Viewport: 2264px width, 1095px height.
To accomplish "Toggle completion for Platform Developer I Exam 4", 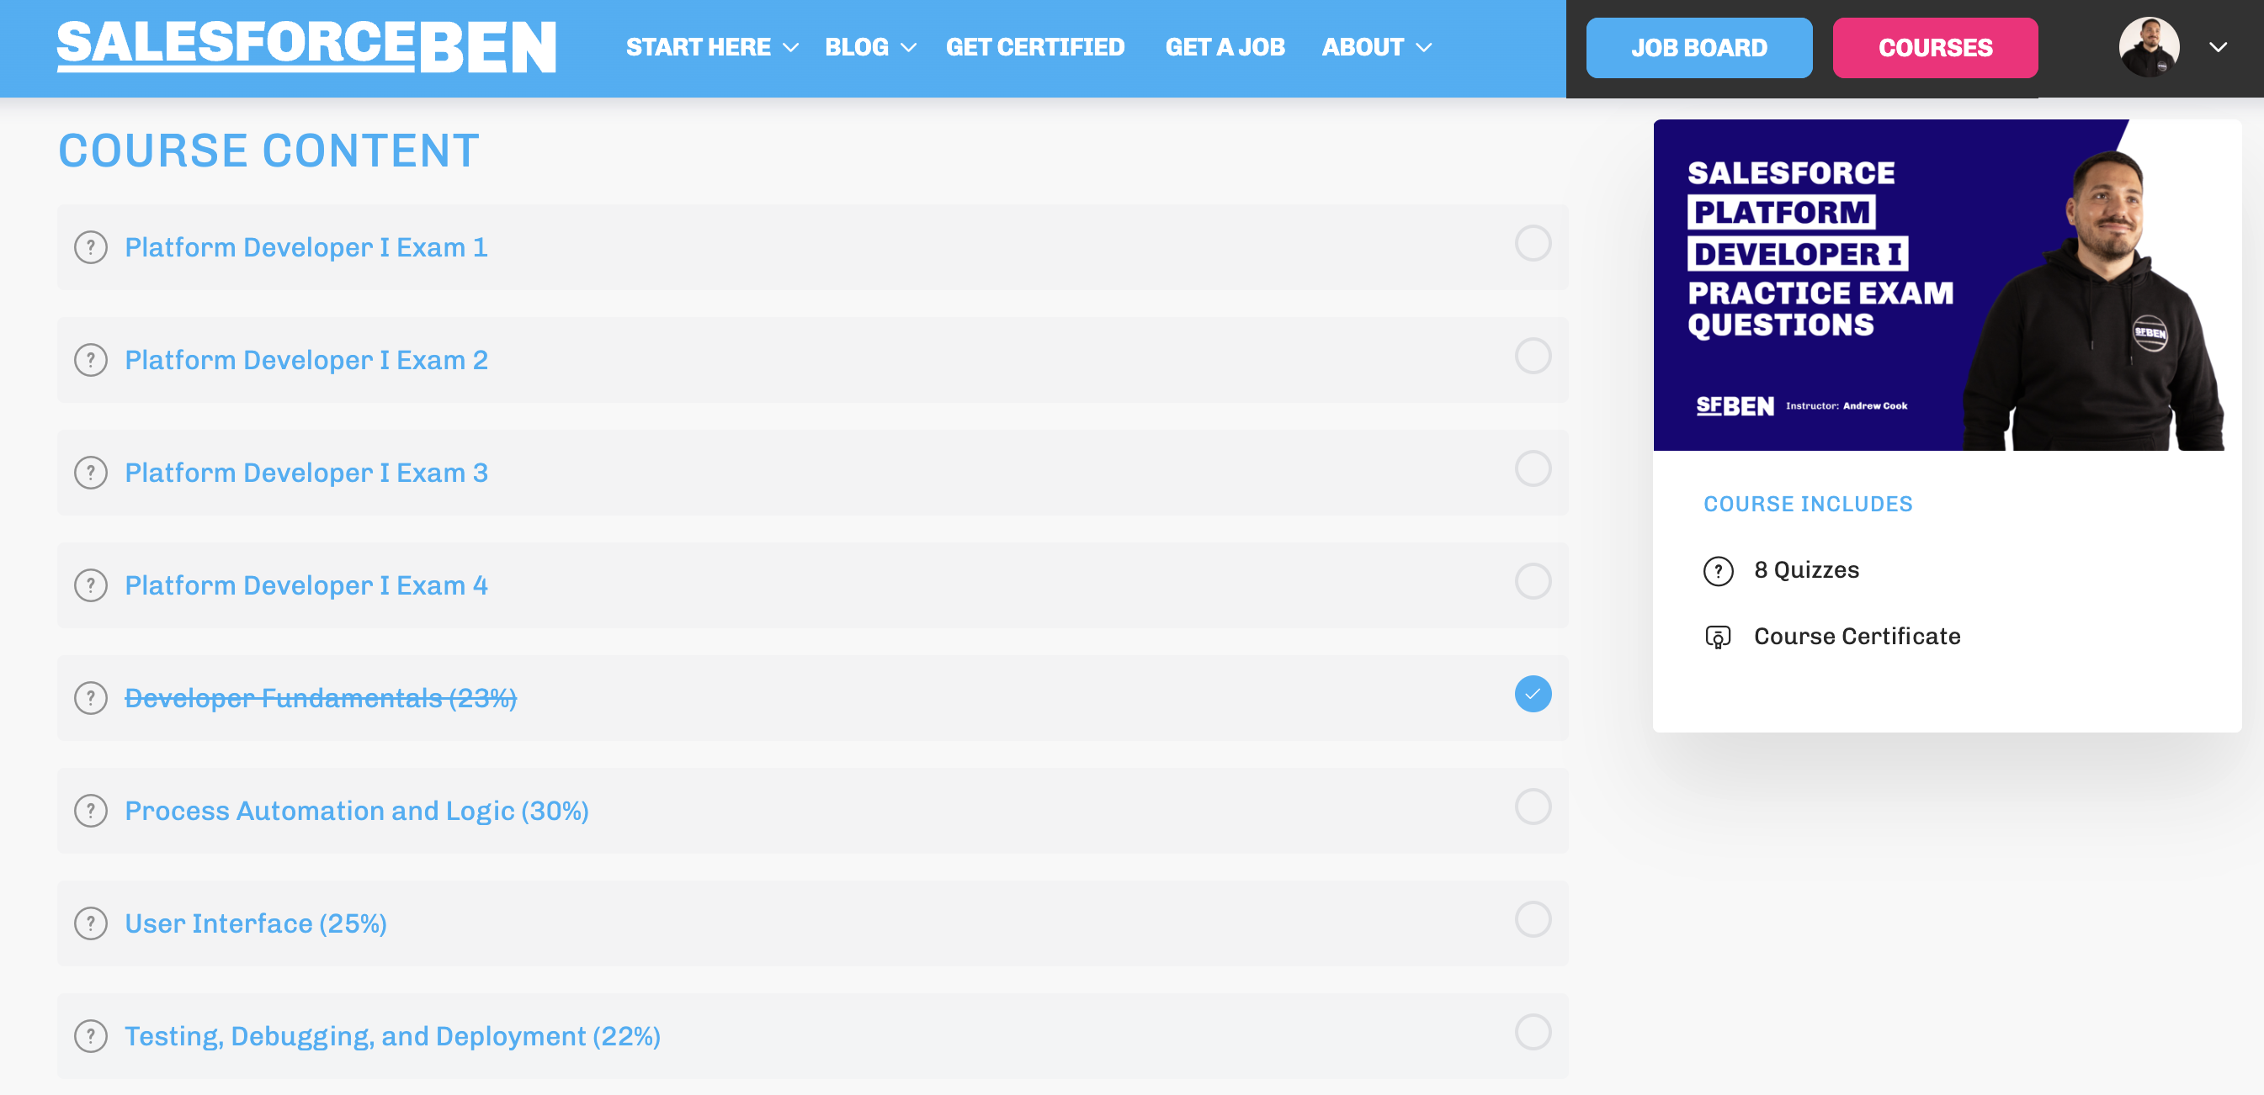I will tap(1533, 581).
